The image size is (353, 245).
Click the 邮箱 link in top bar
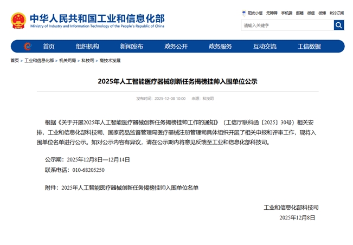click(x=300, y=12)
